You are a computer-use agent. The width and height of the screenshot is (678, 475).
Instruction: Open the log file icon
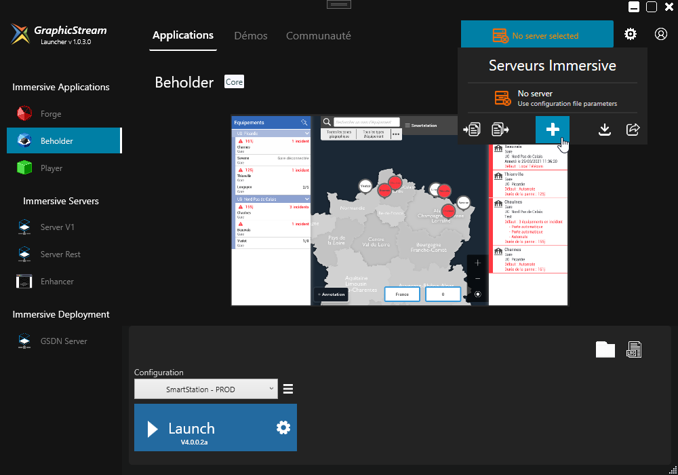(x=634, y=349)
